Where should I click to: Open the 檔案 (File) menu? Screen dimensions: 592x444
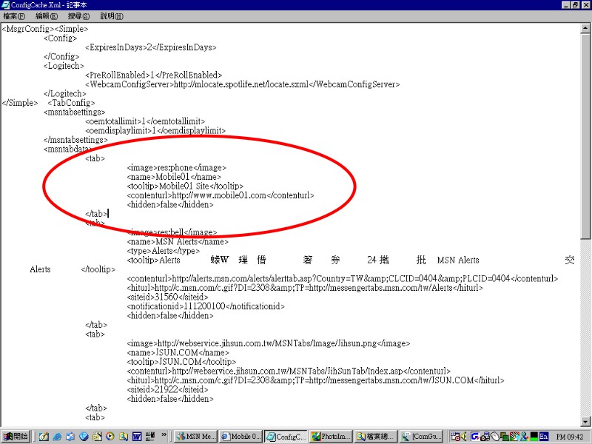coord(14,16)
